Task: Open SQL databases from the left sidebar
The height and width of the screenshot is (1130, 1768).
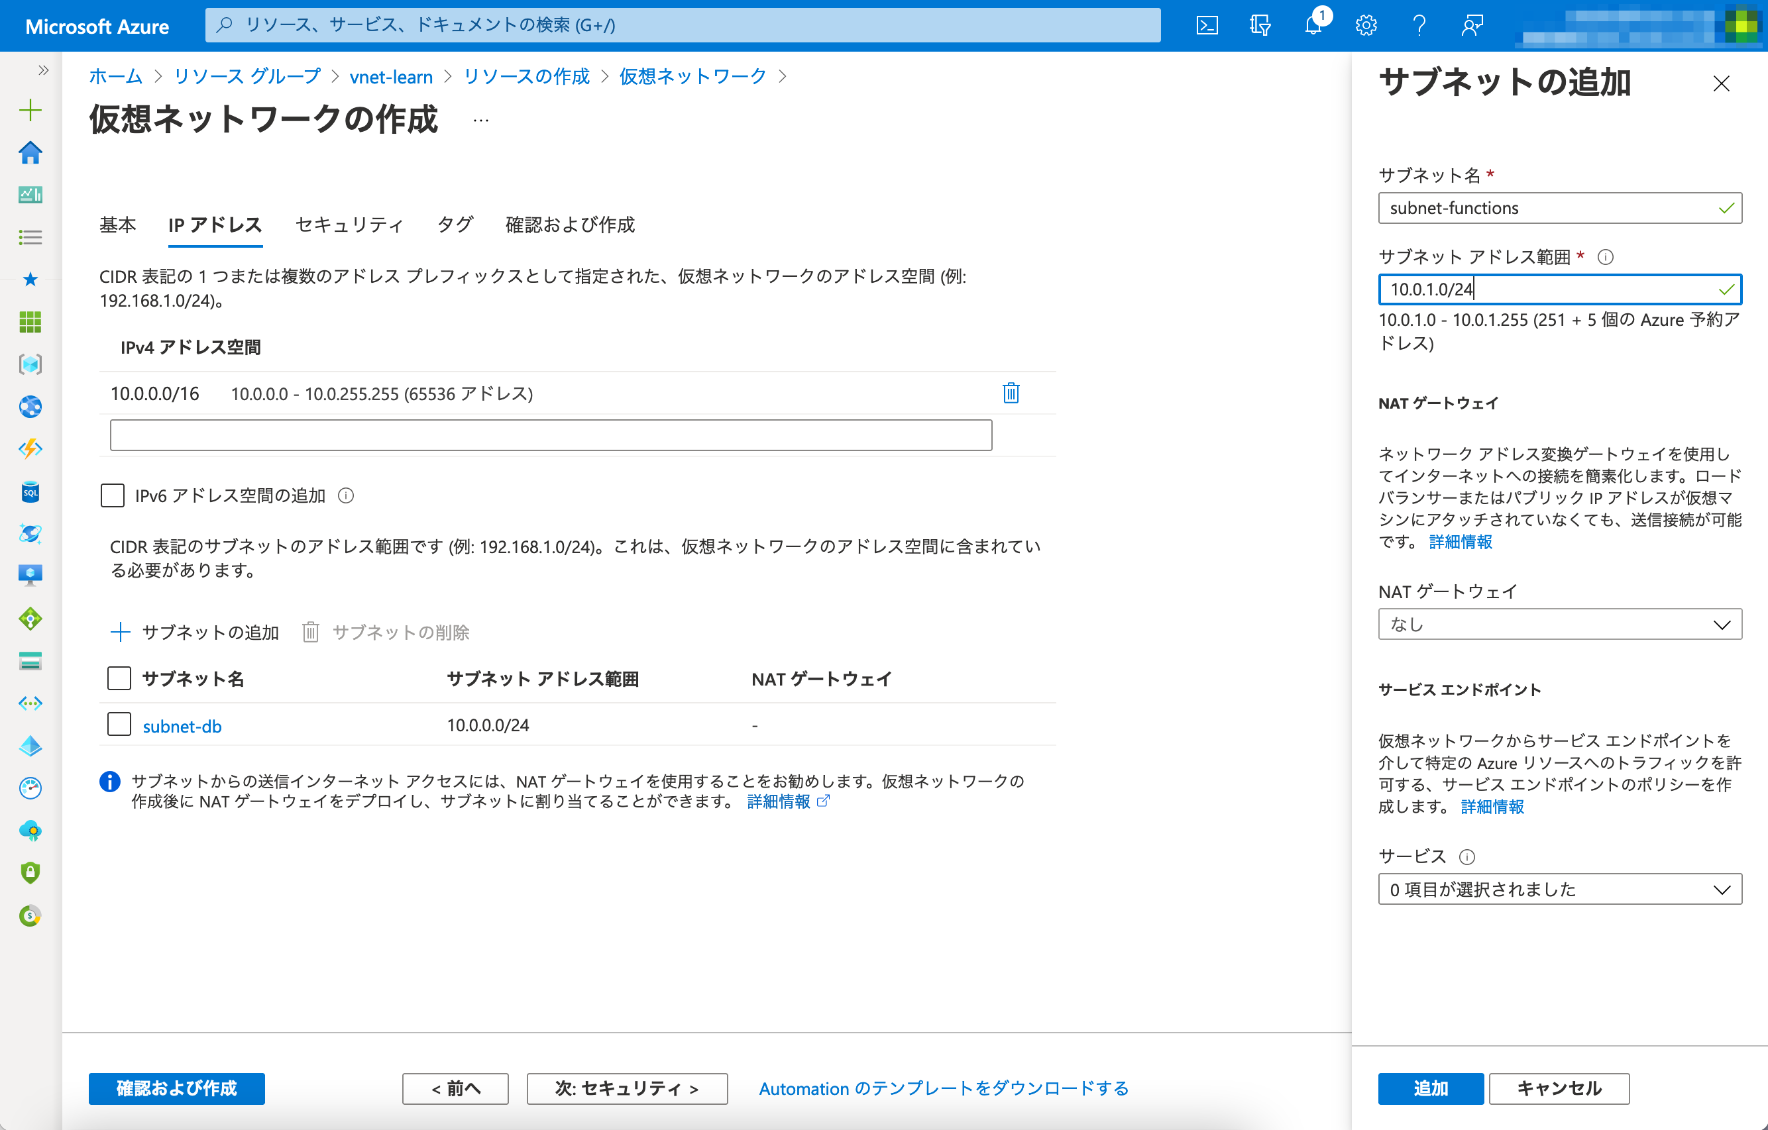Action: pos(30,491)
